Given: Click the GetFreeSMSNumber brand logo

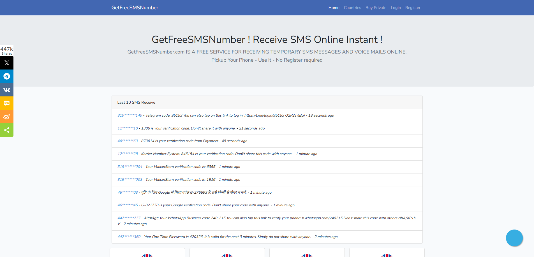Looking at the screenshot, I should click(x=135, y=8).
